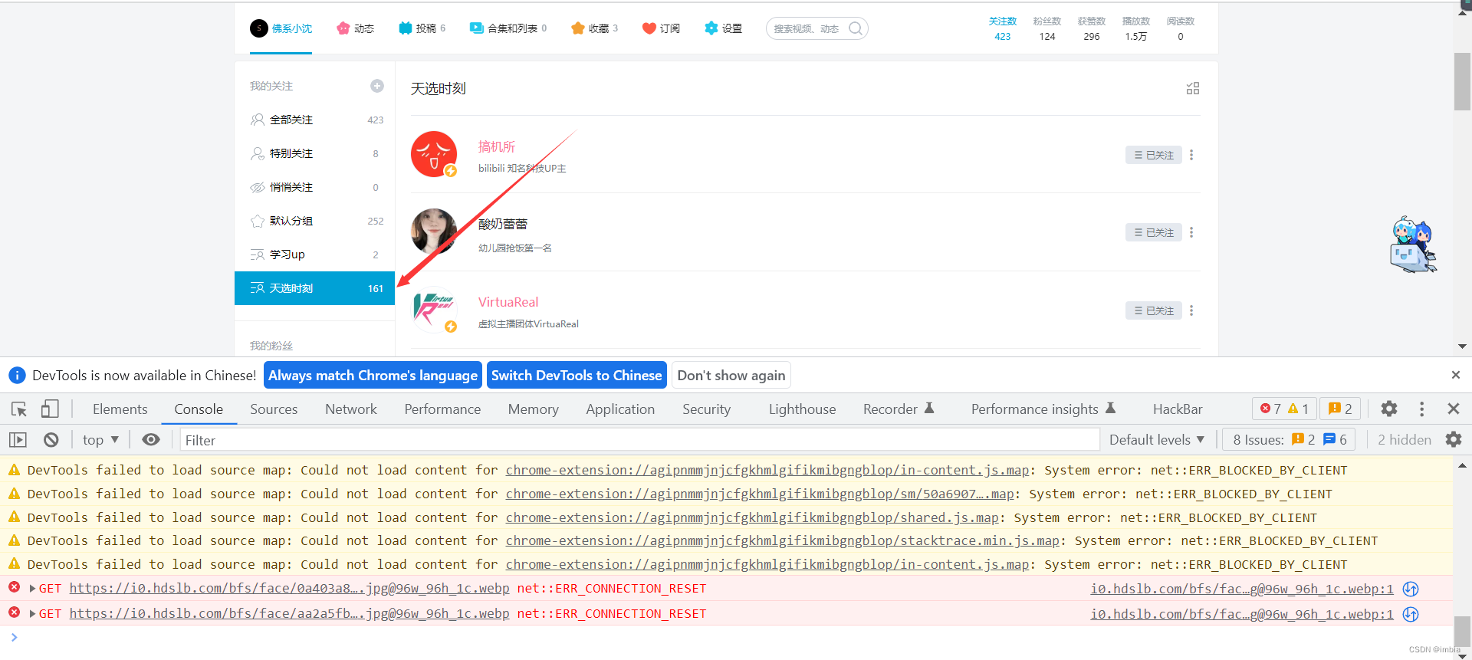Toggle the console sidebar
The image size is (1472, 660).
(18, 440)
